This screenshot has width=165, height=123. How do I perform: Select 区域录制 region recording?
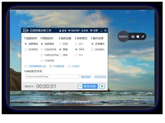click(x=31, y=49)
